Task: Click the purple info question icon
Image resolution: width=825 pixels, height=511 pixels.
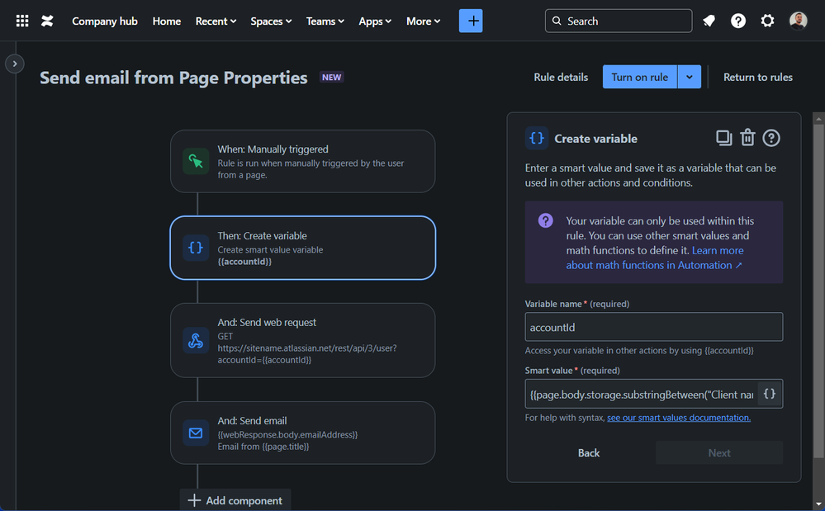Action: tap(546, 220)
